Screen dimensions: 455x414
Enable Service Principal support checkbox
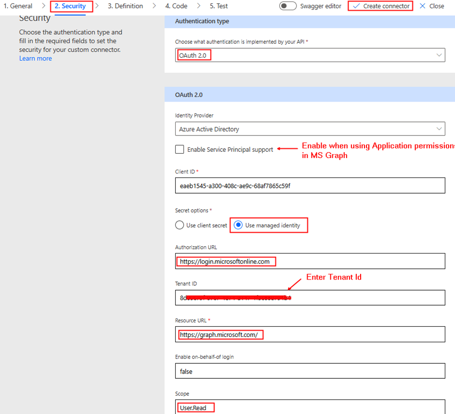coord(180,149)
